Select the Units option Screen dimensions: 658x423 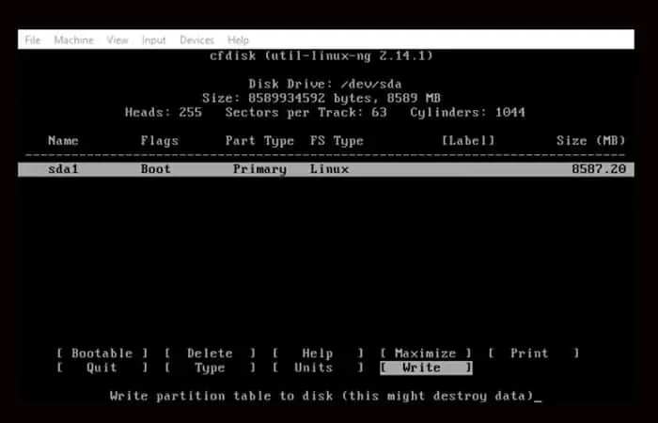pyautogui.click(x=318, y=368)
